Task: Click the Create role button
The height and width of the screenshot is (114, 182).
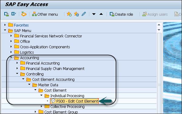Action: click(121, 14)
